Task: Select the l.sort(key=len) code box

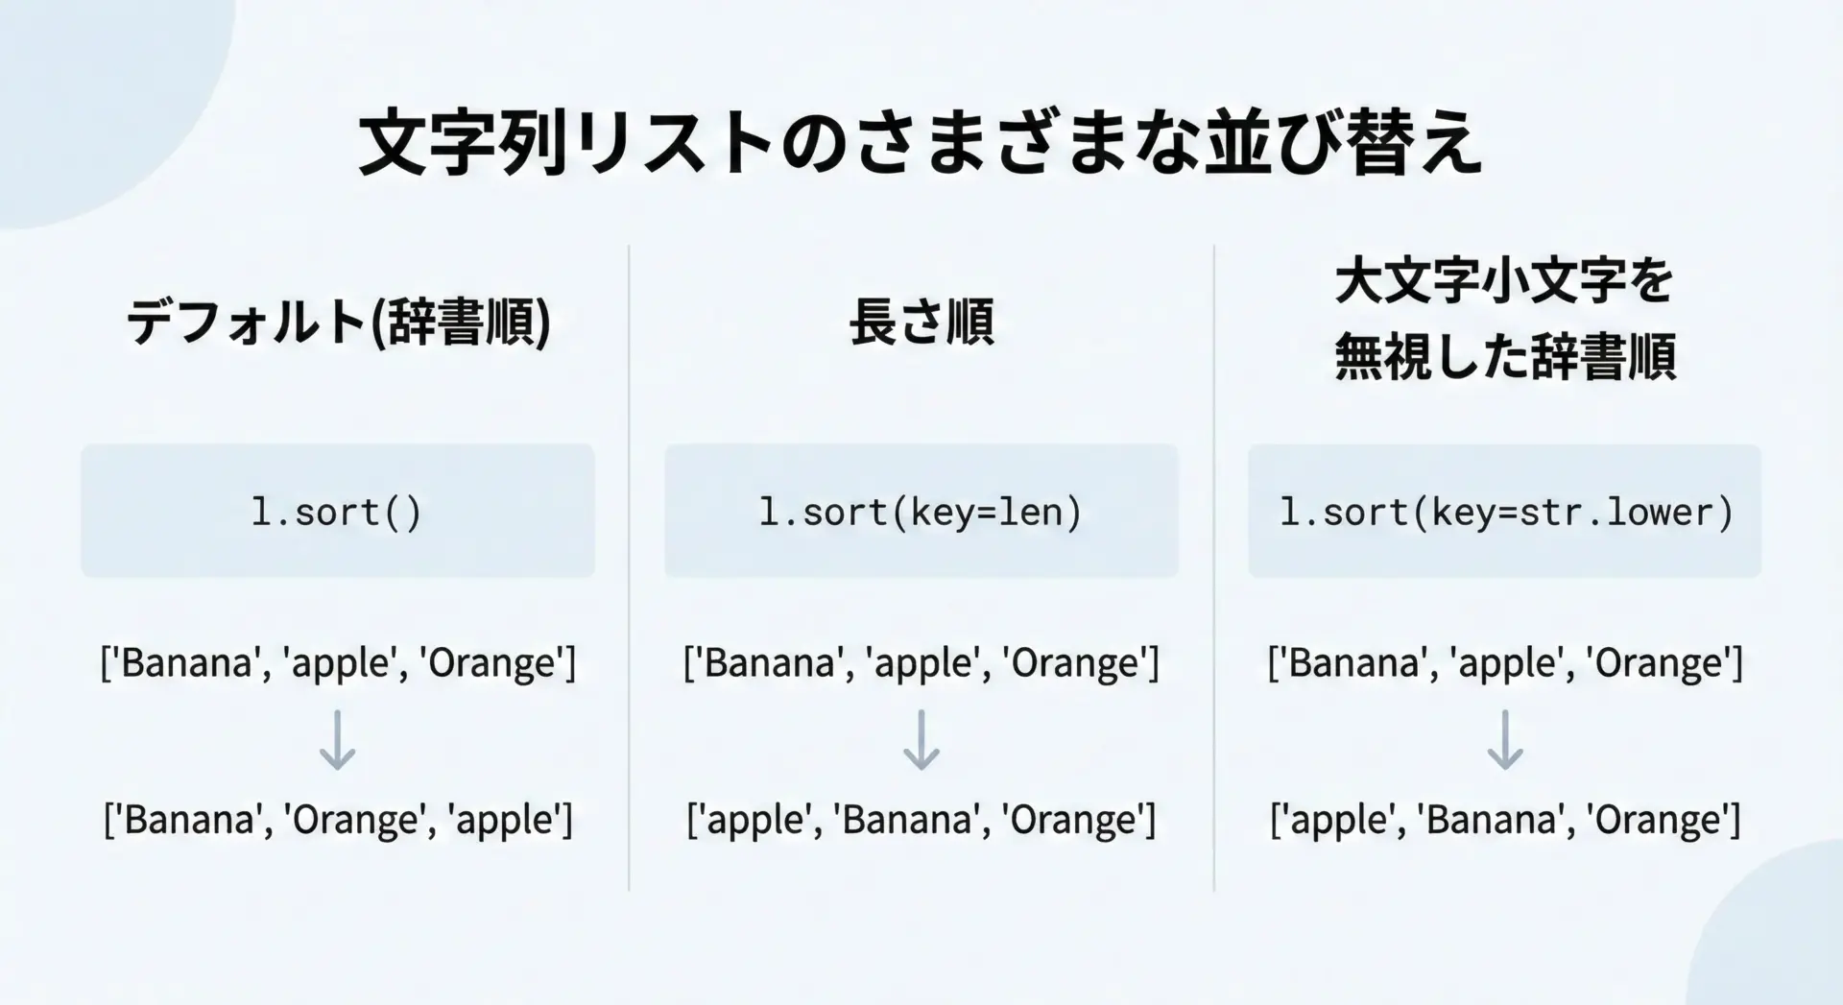Action: coord(921,511)
